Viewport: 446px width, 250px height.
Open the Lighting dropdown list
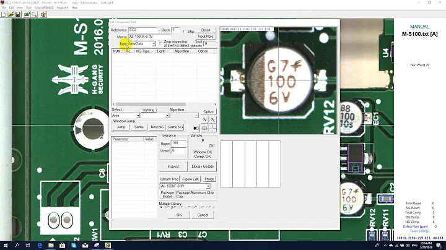click(155, 115)
